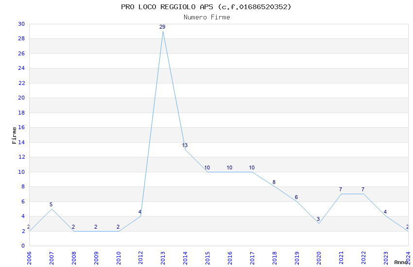The width and height of the screenshot is (413, 267).
Task: Click the data label 7 above 2022
Action: [363, 189]
